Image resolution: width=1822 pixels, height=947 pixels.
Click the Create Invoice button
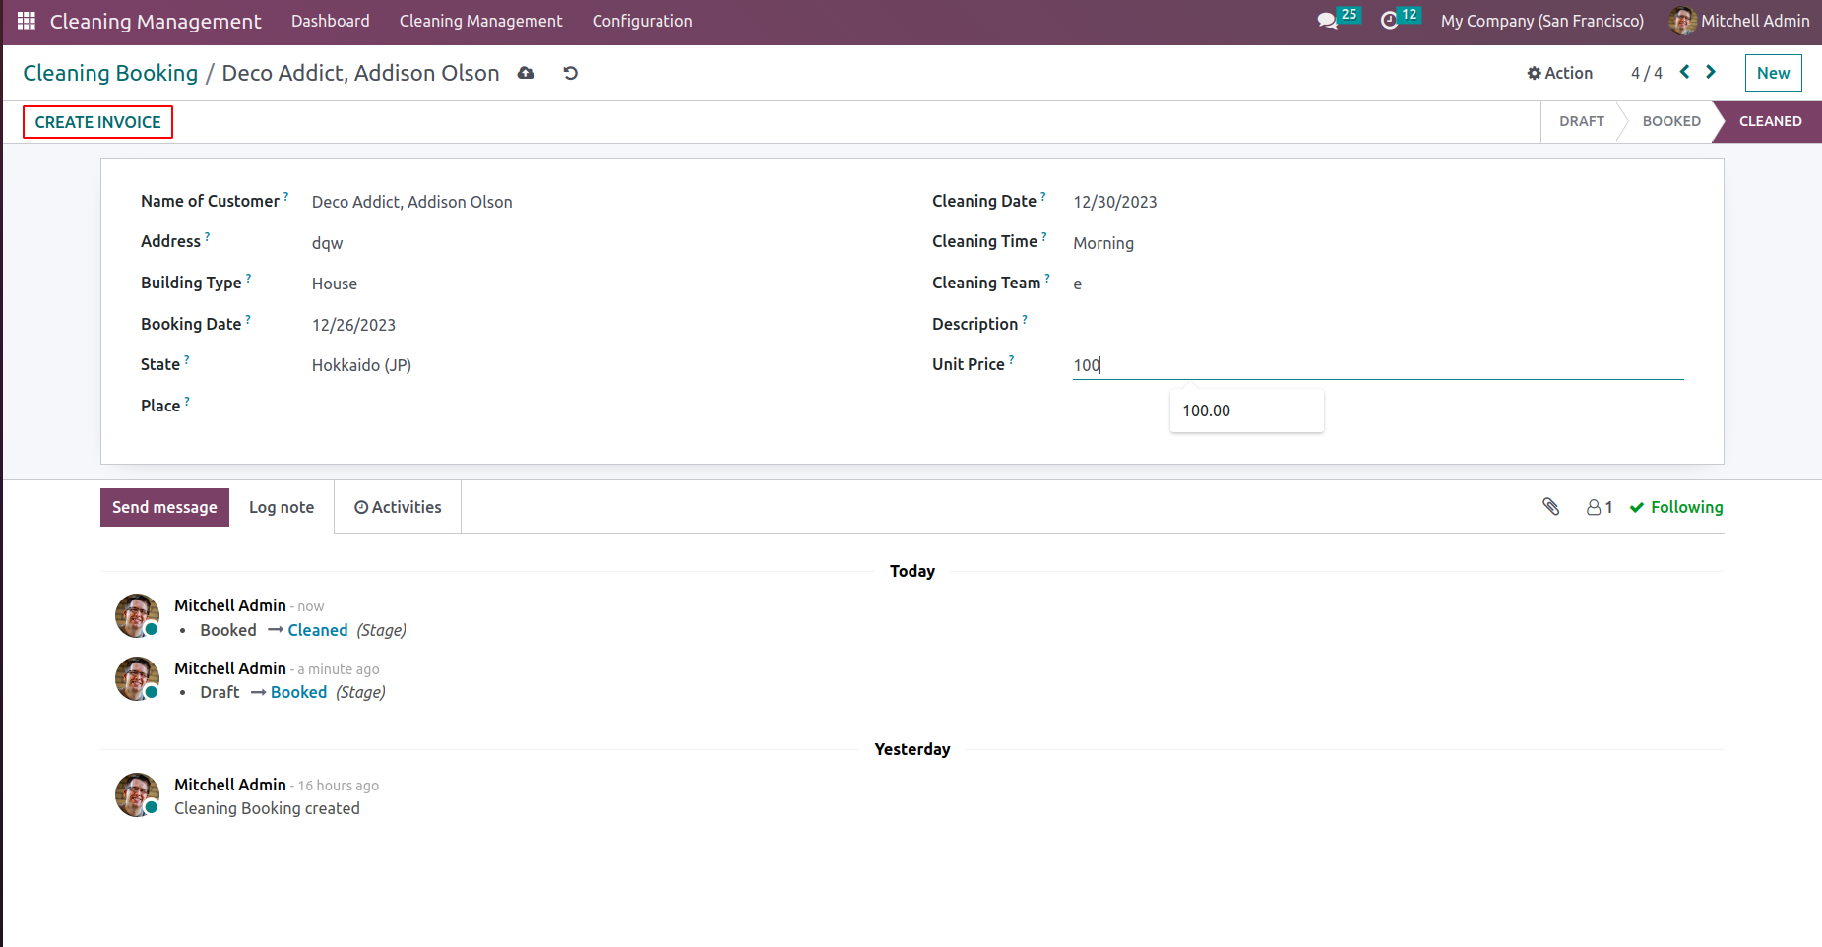tap(98, 122)
